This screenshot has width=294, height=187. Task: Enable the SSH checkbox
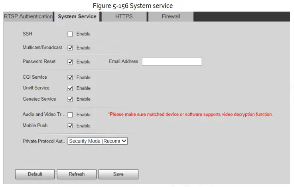[x=70, y=34]
